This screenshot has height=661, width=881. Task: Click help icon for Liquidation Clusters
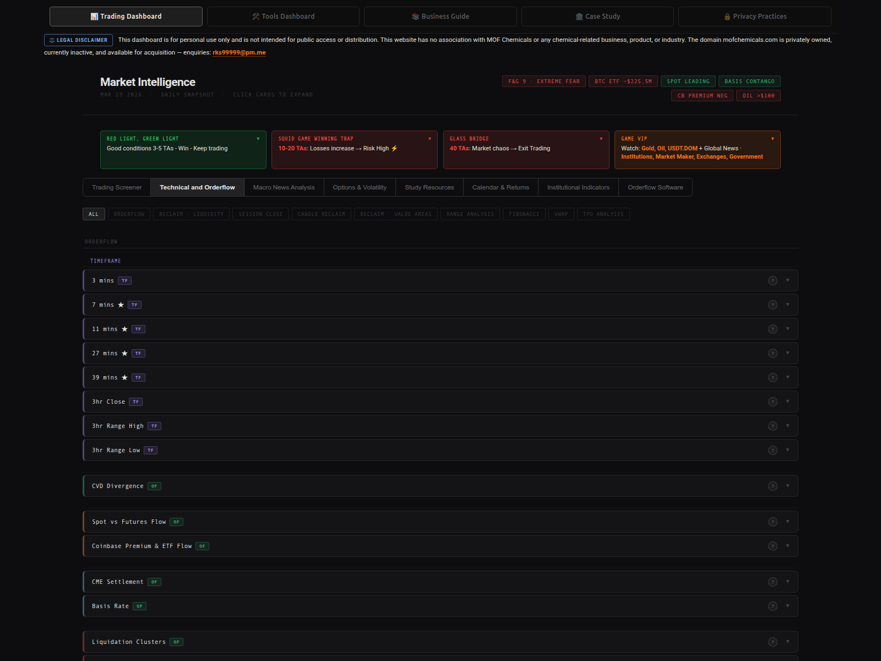click(x=773, y=642)
